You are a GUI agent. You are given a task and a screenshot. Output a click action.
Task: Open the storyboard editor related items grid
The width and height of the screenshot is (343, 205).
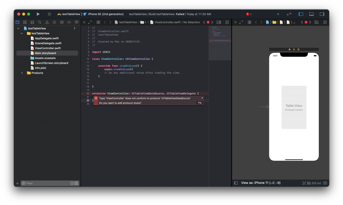pyautogui.click(x=249, y=22)
